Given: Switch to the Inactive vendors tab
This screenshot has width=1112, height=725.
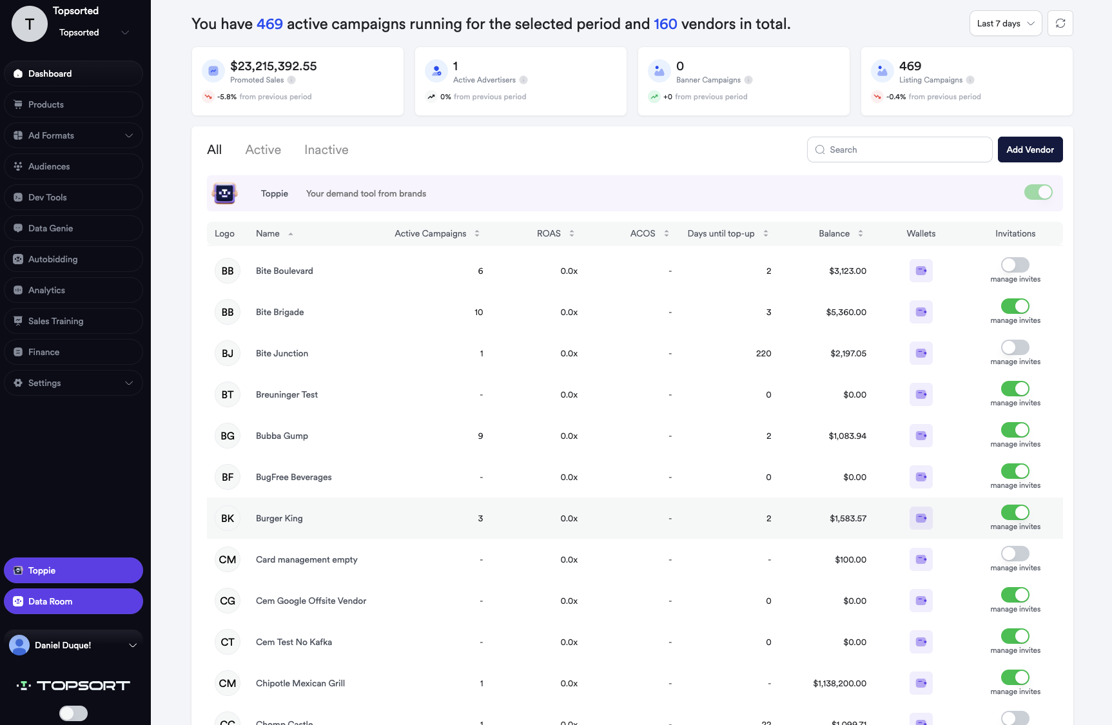Looking at the screenshot, I should 326,150.
